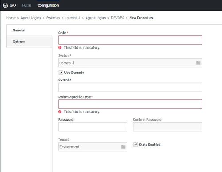The height and width of the screenshot is (172, 222).
Task: Focus the Override text field
Action: tap(130, 87)
